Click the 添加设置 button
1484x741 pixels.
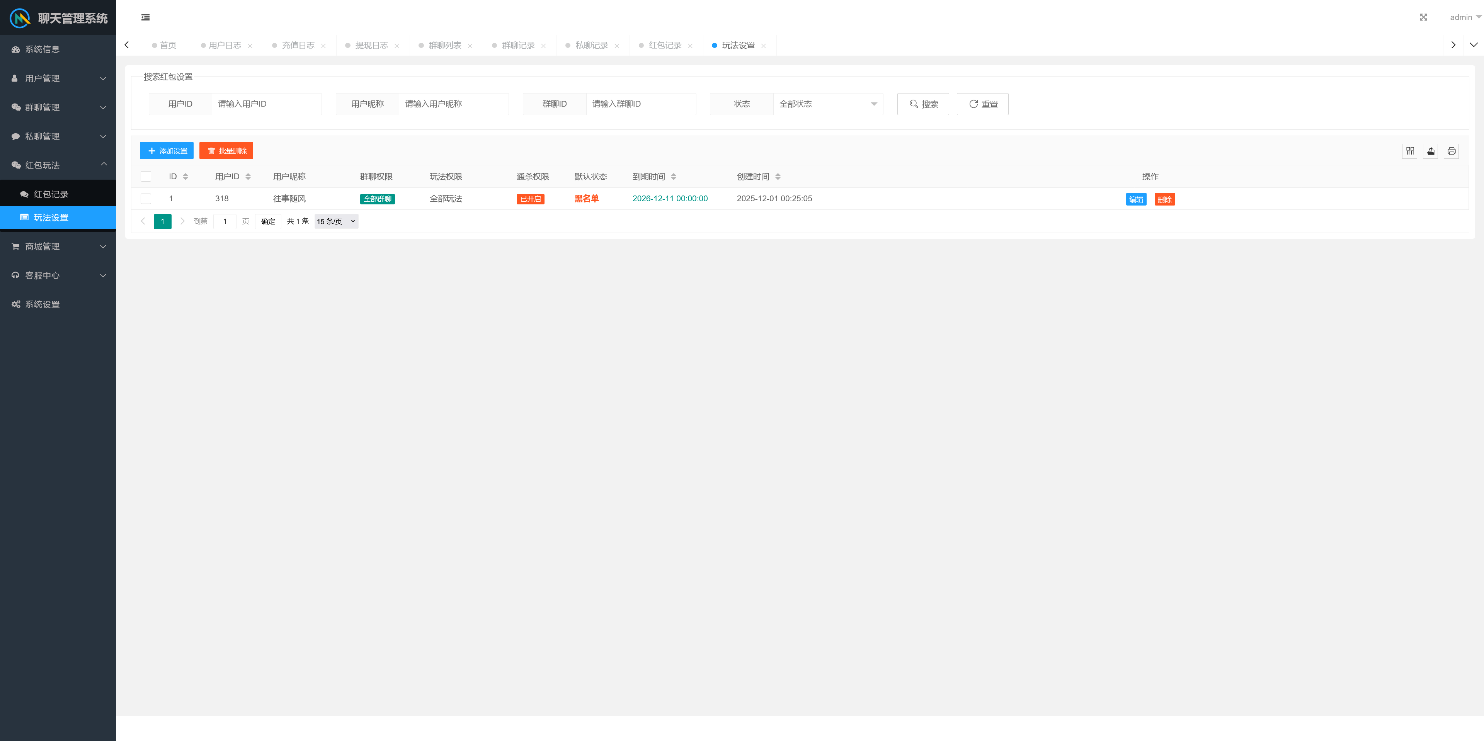pos(167,151)
